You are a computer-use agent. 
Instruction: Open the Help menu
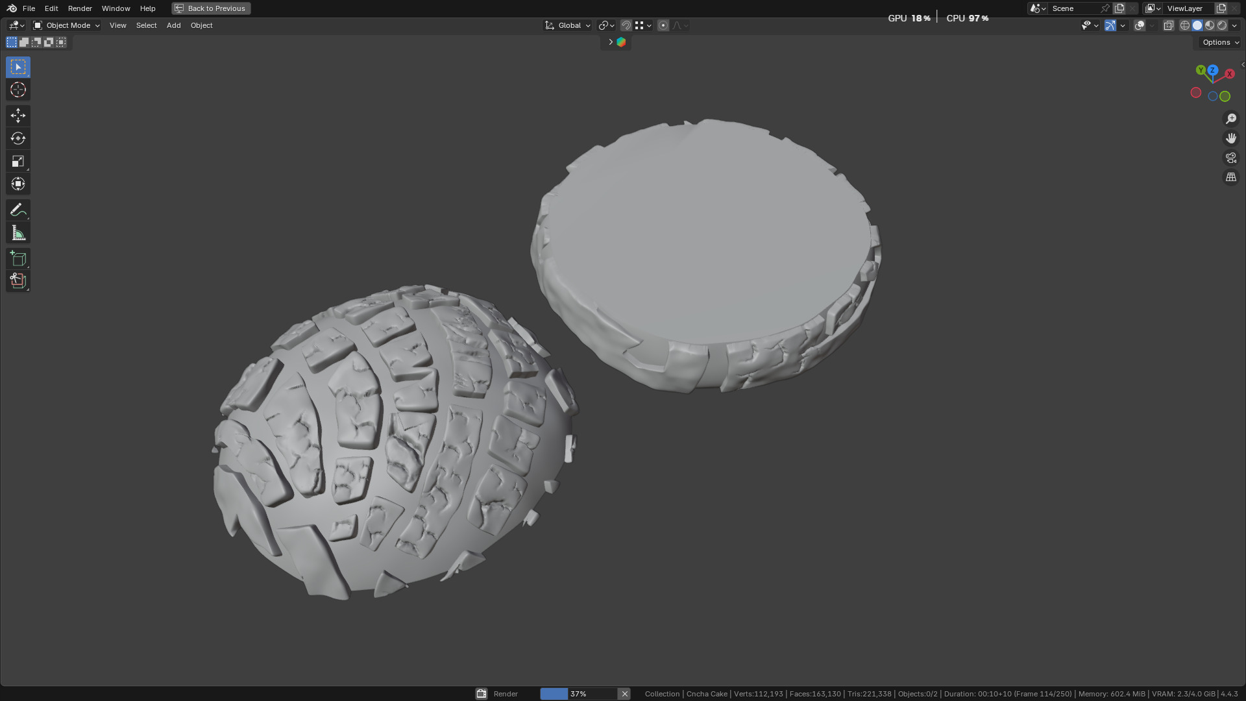coord(147,8)
